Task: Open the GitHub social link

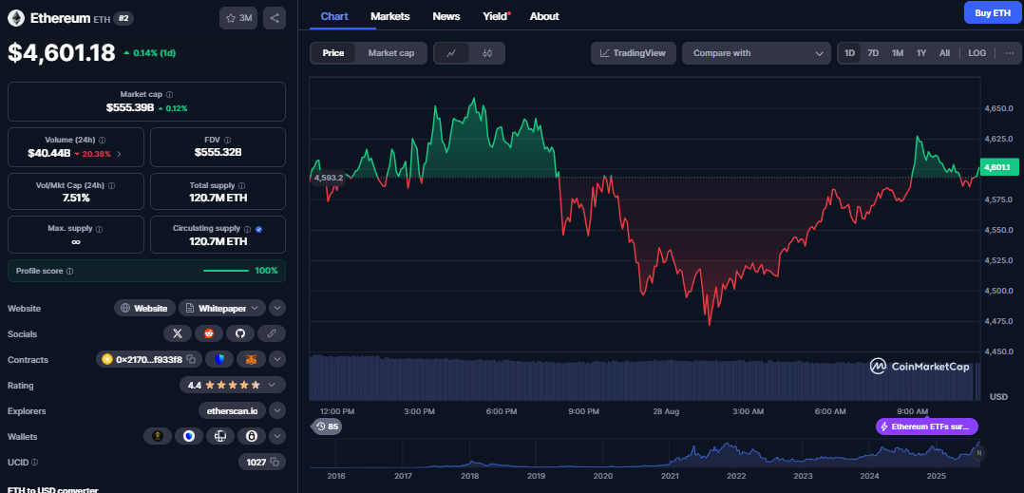Action: tap(240, 333)
